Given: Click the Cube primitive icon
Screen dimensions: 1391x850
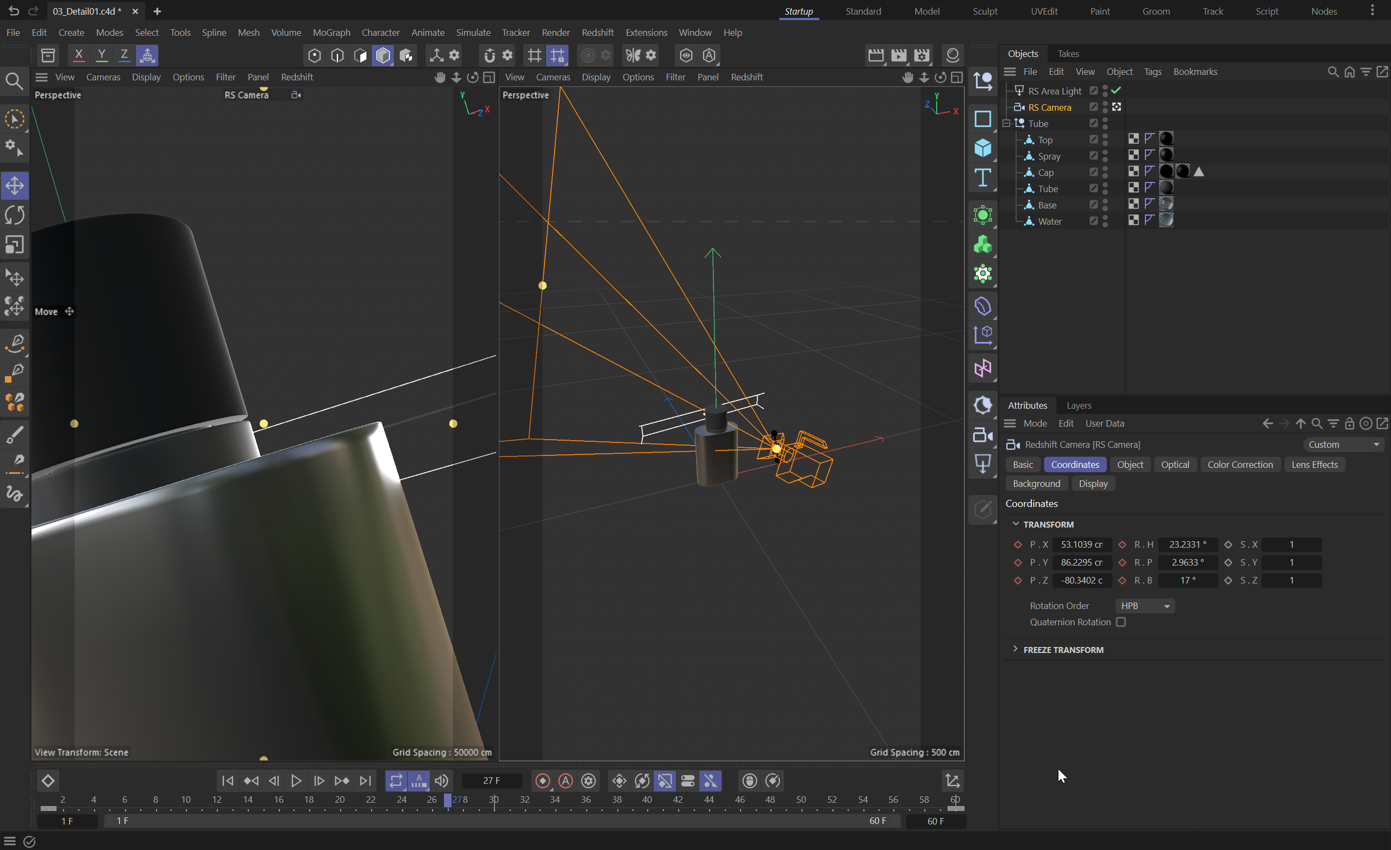Looking at the screenshot, I should pos(982,148).
